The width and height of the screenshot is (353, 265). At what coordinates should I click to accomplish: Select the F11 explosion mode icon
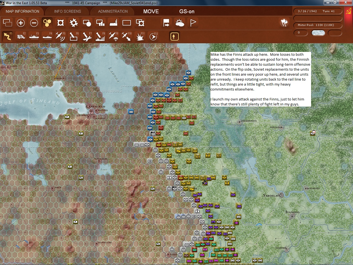pyautogui.click(x=140, y=36)
